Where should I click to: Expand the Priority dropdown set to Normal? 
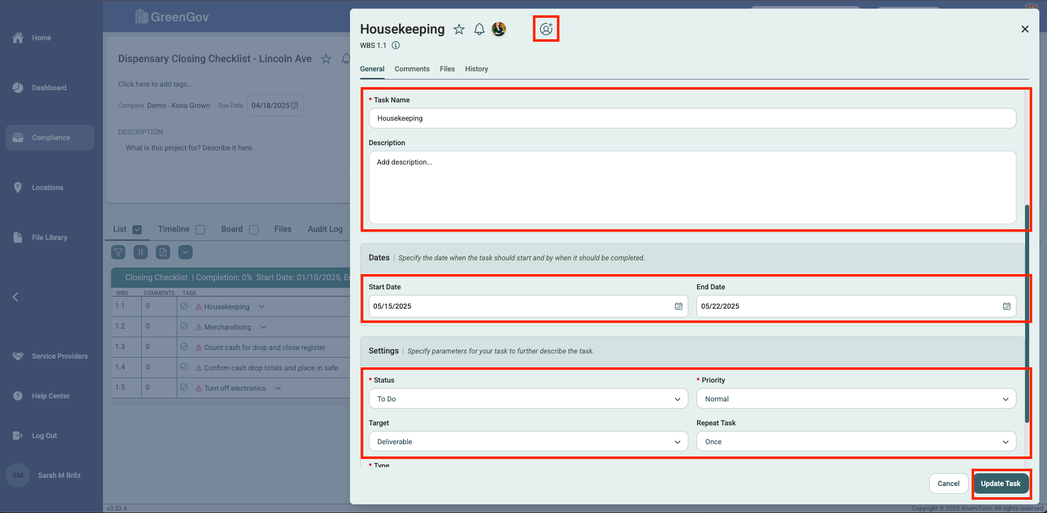click(855, 399)
